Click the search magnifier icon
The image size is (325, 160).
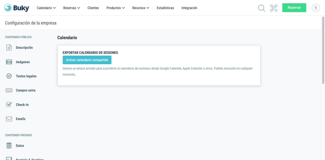pyautogui.click(x=262, y=8)
